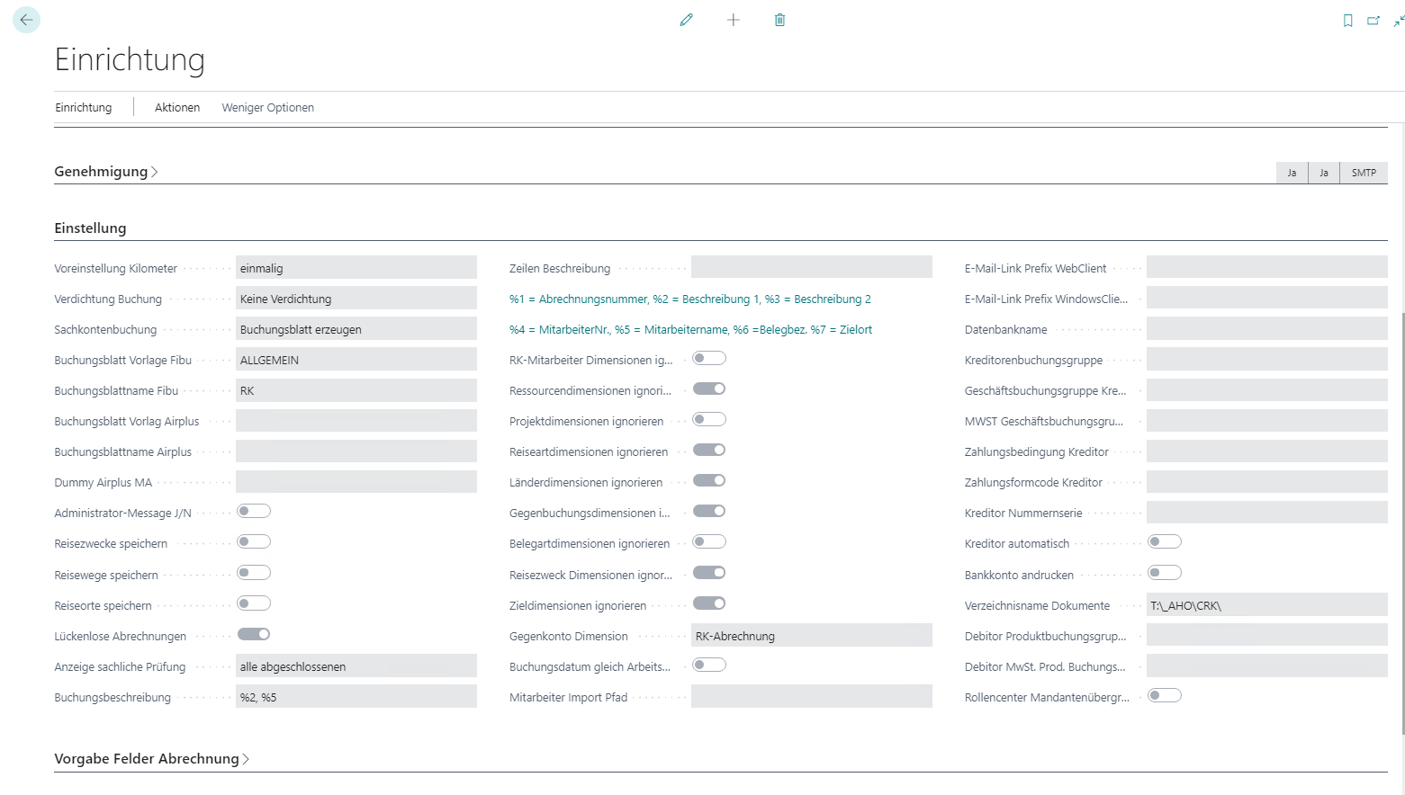This screenshot has height=795, width=1405.
Task: Toggle Lückenlose Abrechnungen switch
Action: coord(254,634)
